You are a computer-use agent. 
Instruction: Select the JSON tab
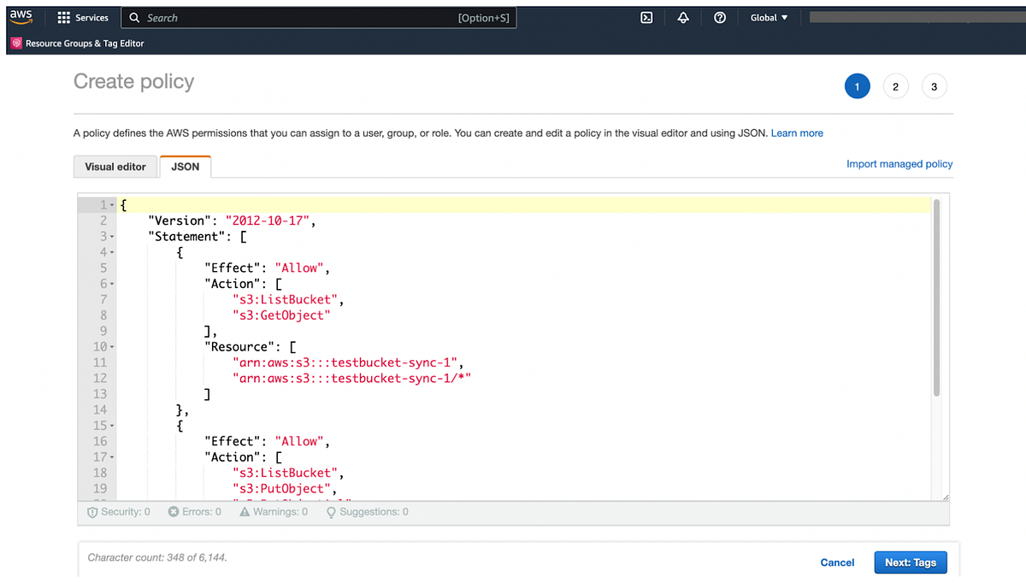point(185,167)
